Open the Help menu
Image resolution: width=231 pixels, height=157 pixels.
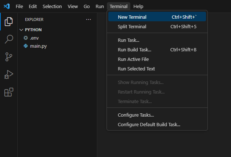[x=138, y=6]
